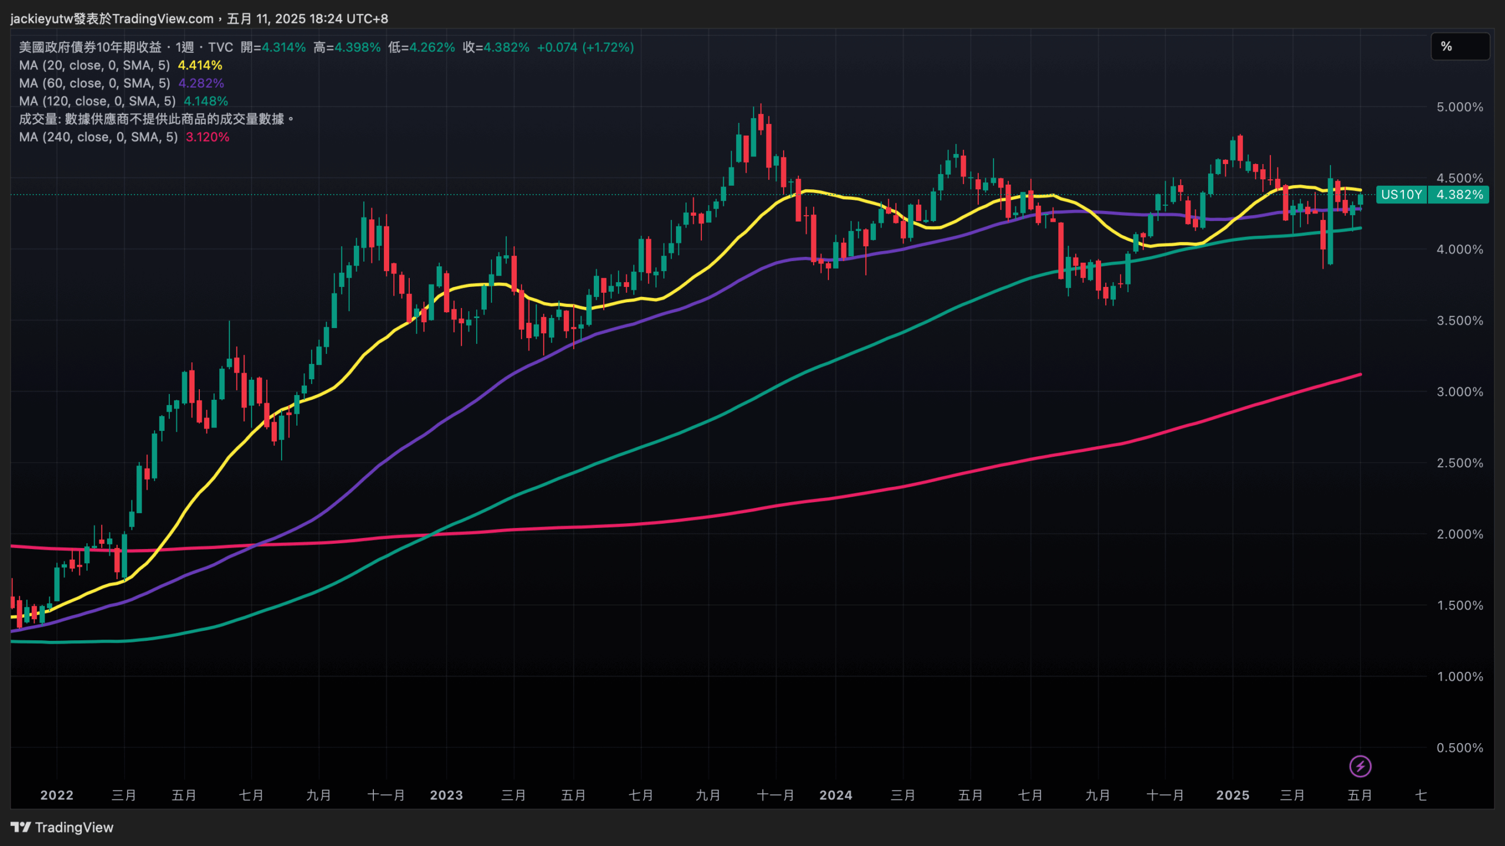Click the purple lightning bolt icon
The height and width of the screenshot is (846, 1505).
1360,766
